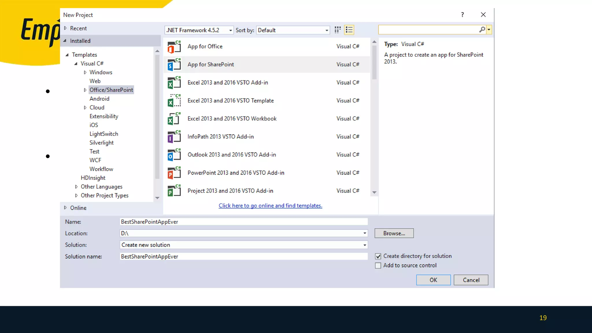Click the Outlook VSTO Add-in icon

click(174, 155)
